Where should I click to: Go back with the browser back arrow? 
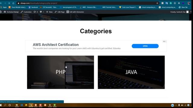[x=1, y=3]
